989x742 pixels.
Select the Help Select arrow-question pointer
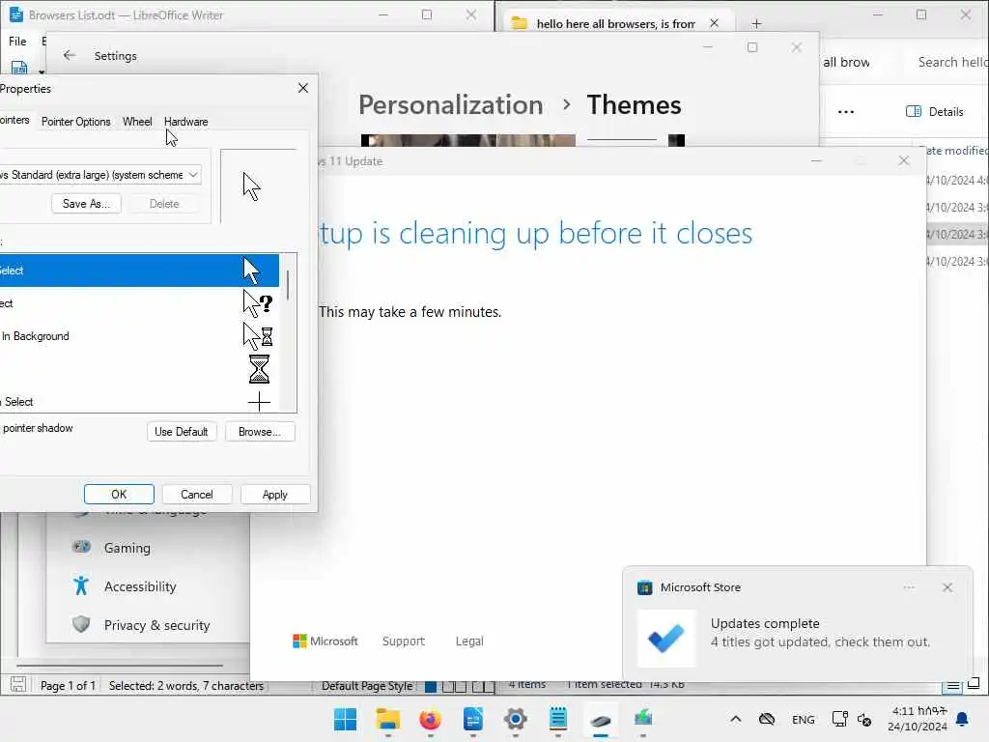(x=139, y=303)
